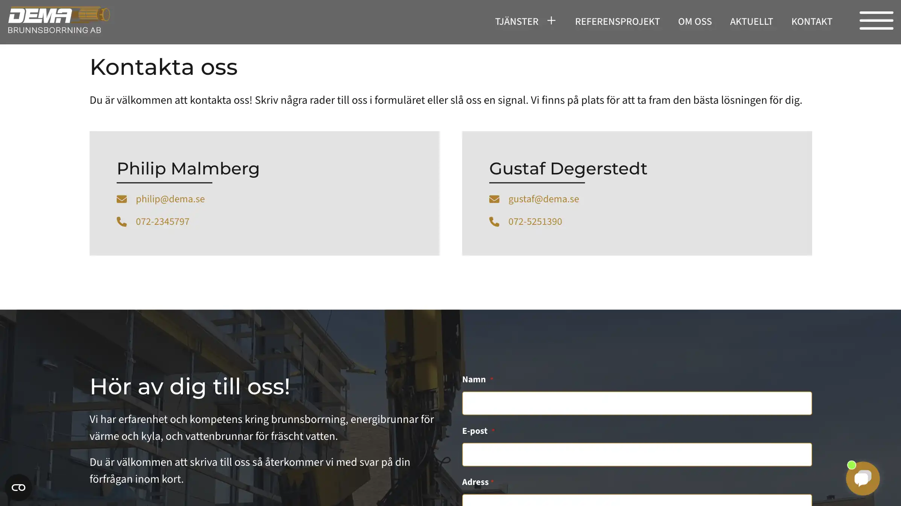Screen dimensions: 901x506
Task: Click phone icon beside 072-2345797
Action: [x=122, y=222]
